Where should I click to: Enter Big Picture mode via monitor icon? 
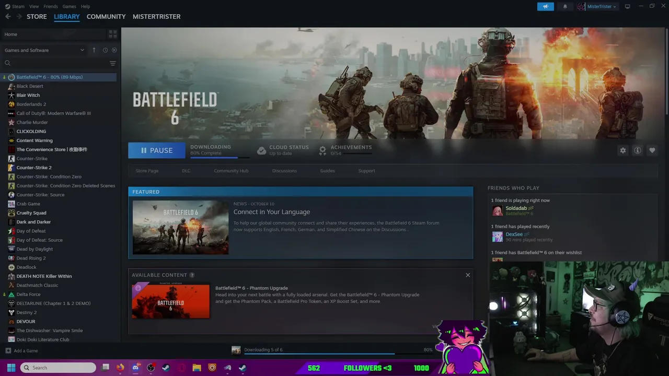(627, 6)
